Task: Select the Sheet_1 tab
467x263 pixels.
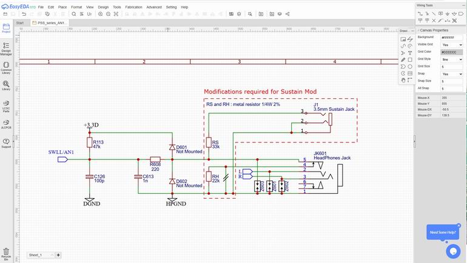Action: 35,255
